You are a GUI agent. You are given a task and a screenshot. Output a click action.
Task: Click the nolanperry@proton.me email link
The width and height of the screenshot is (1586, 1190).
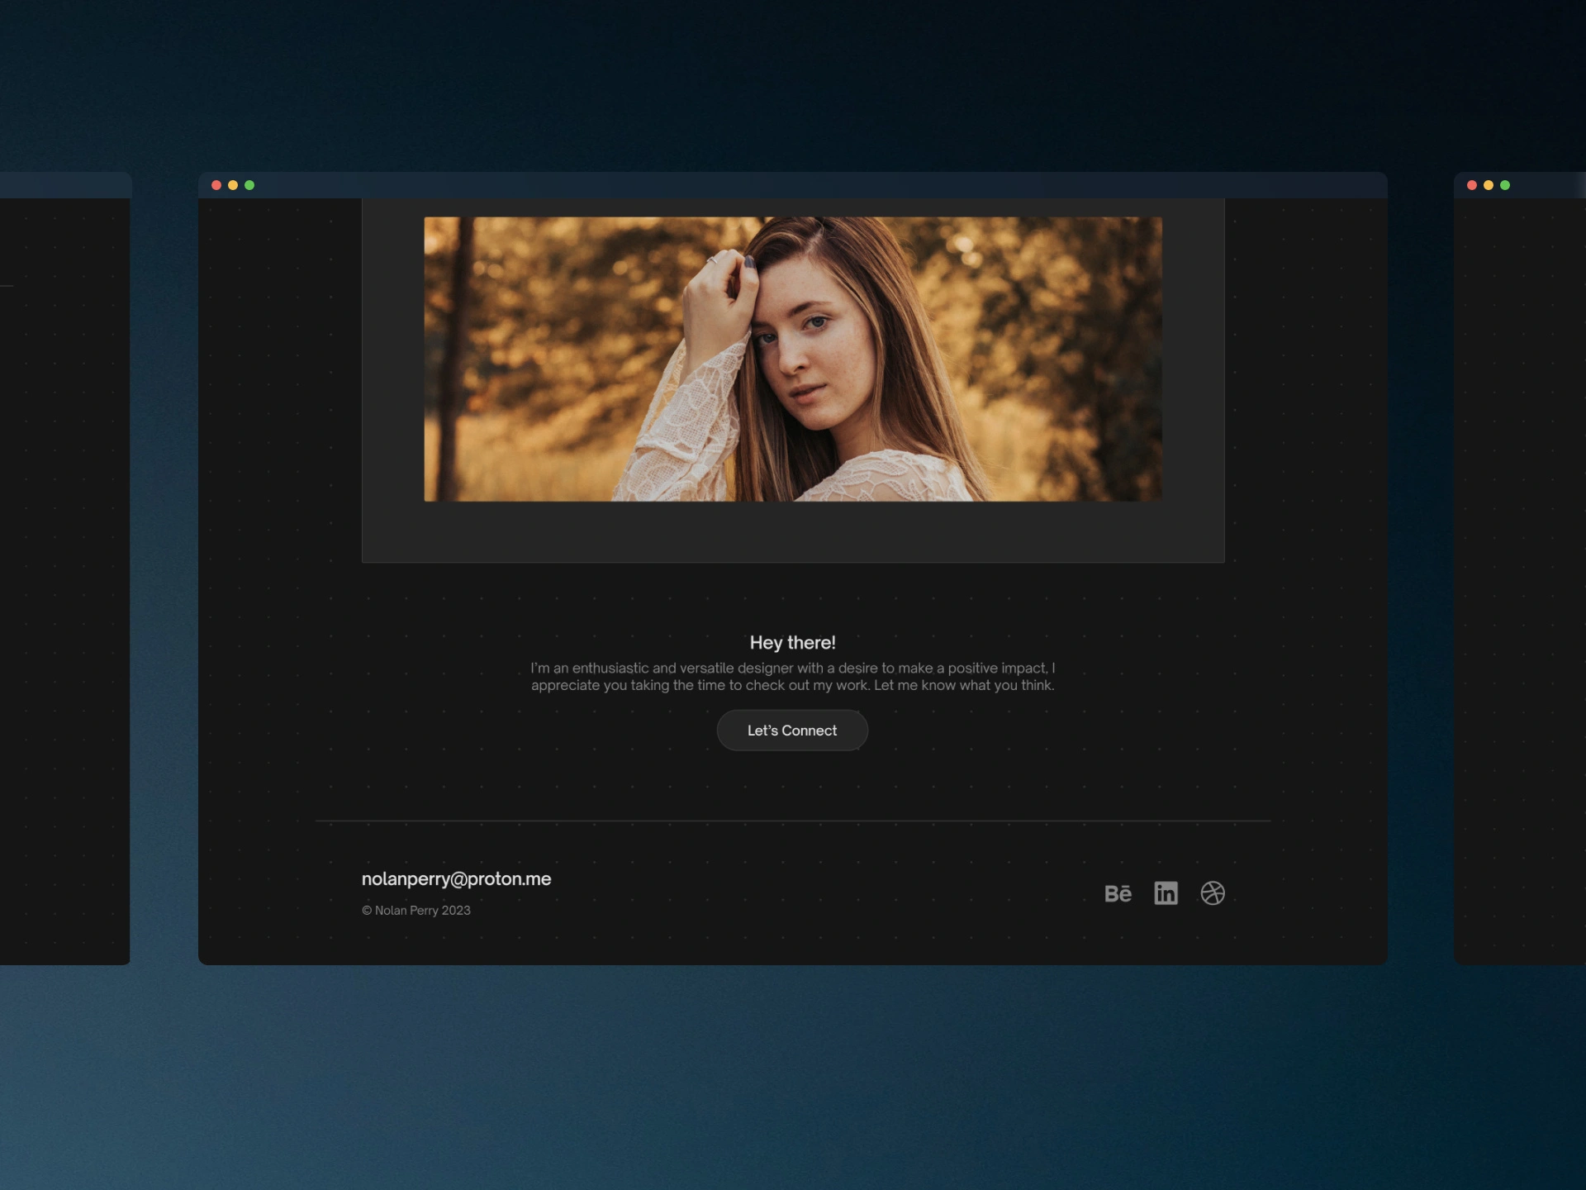[456, 879]
